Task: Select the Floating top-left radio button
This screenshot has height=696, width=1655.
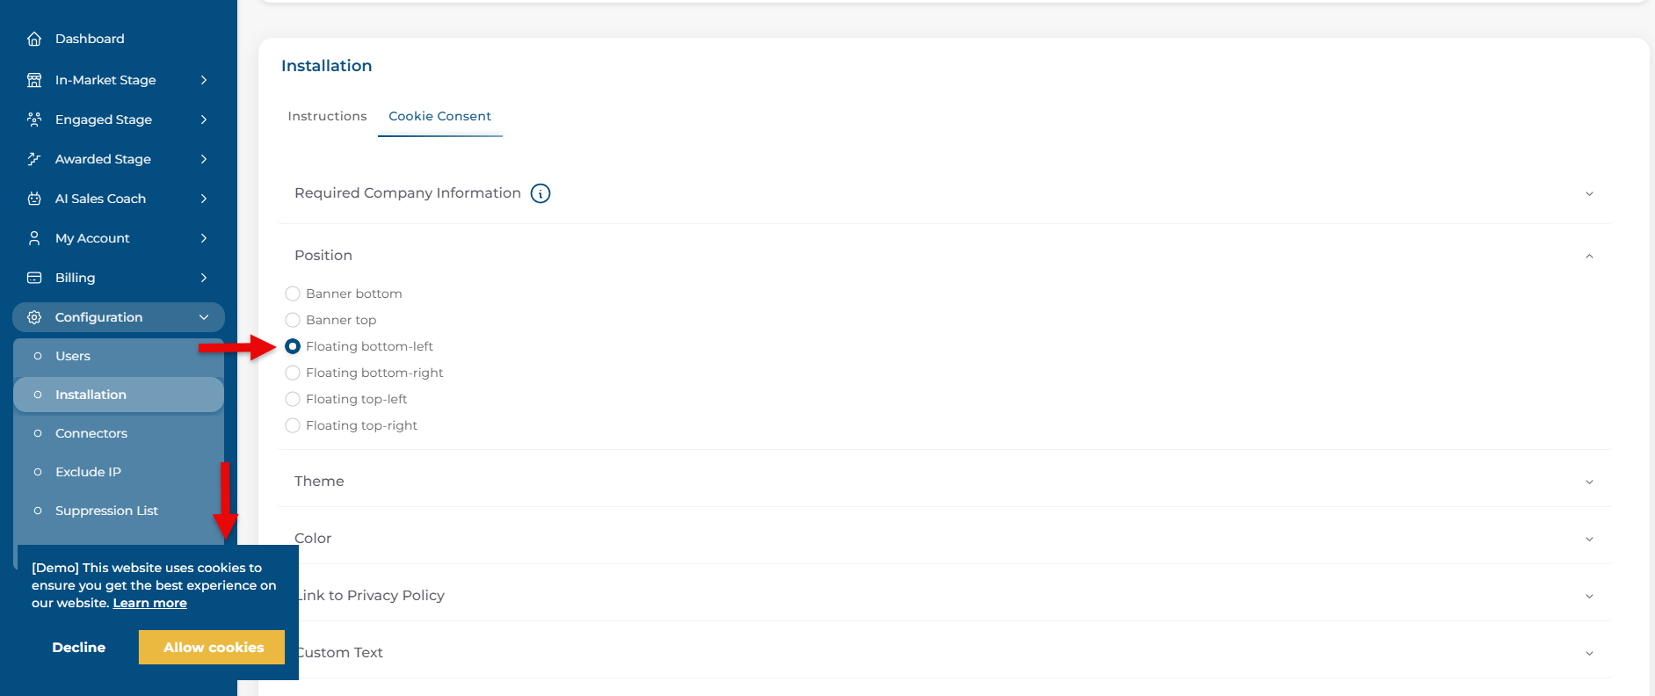Action: 293,399
